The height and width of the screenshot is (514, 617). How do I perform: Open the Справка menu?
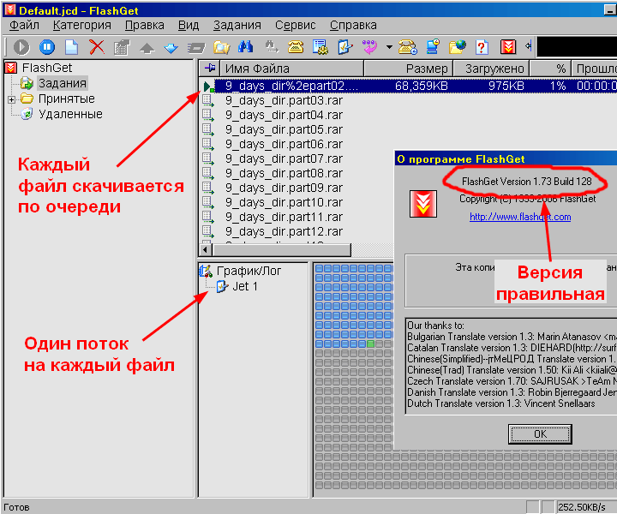coord(353,25)
